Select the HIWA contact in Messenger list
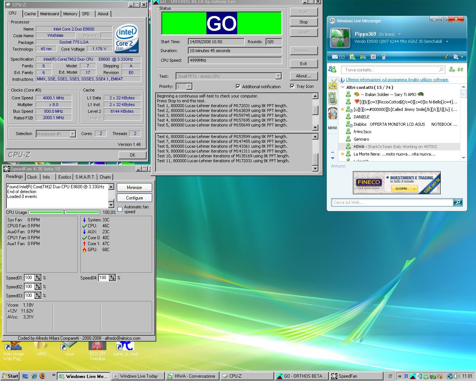The image size is (476, 381). (x=399, y=147)
